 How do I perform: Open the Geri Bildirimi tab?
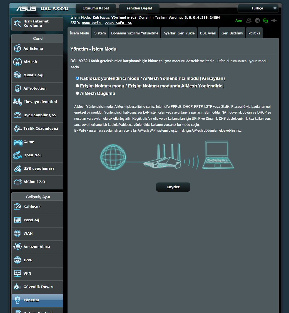click(232, 33)
